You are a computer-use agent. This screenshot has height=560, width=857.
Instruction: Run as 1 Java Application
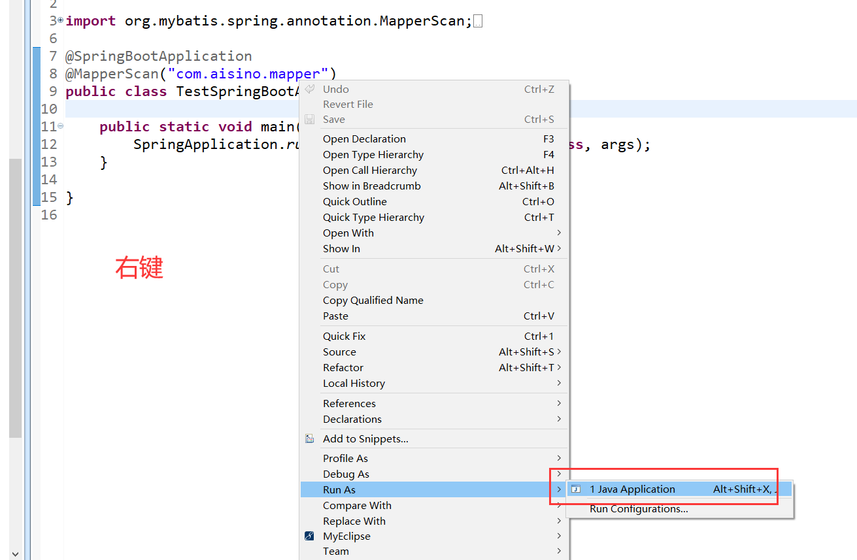pos(679,489)
